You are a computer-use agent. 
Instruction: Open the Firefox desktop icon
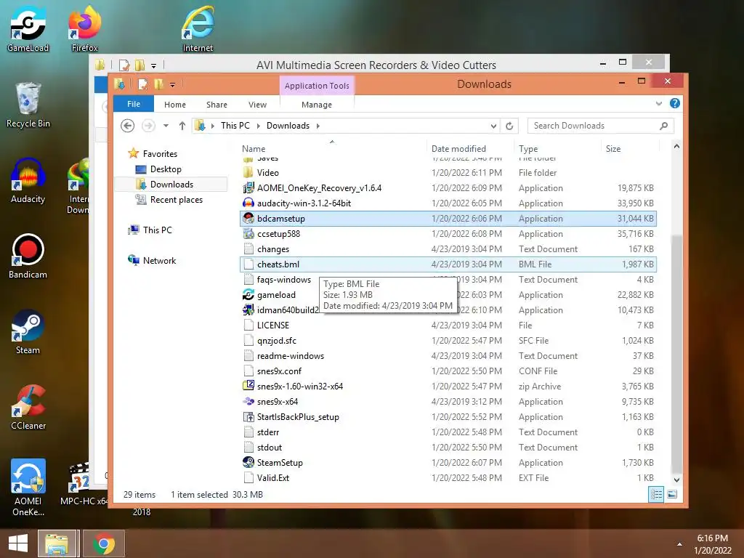(x=84, y=29)
